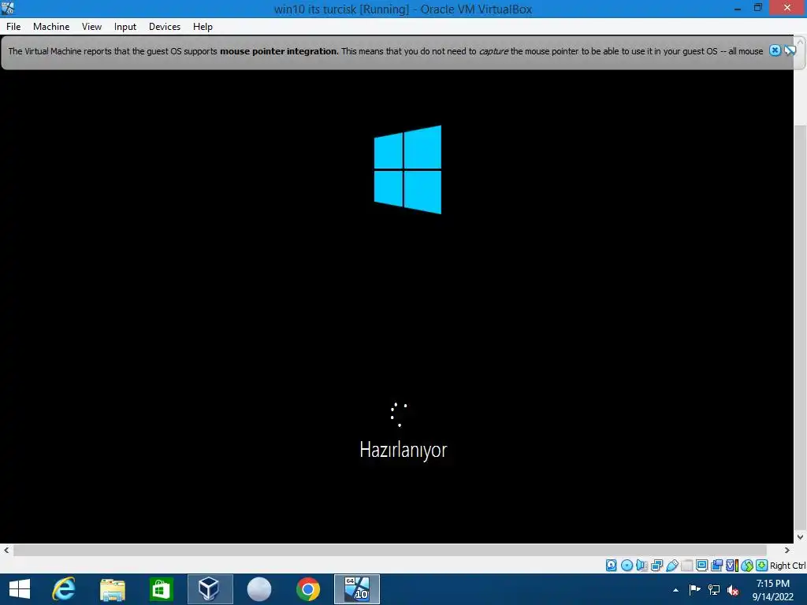Viewport: 807px width, 605px height.
Task: Click the Right Ctrl host key label
Action: [787, 566]
